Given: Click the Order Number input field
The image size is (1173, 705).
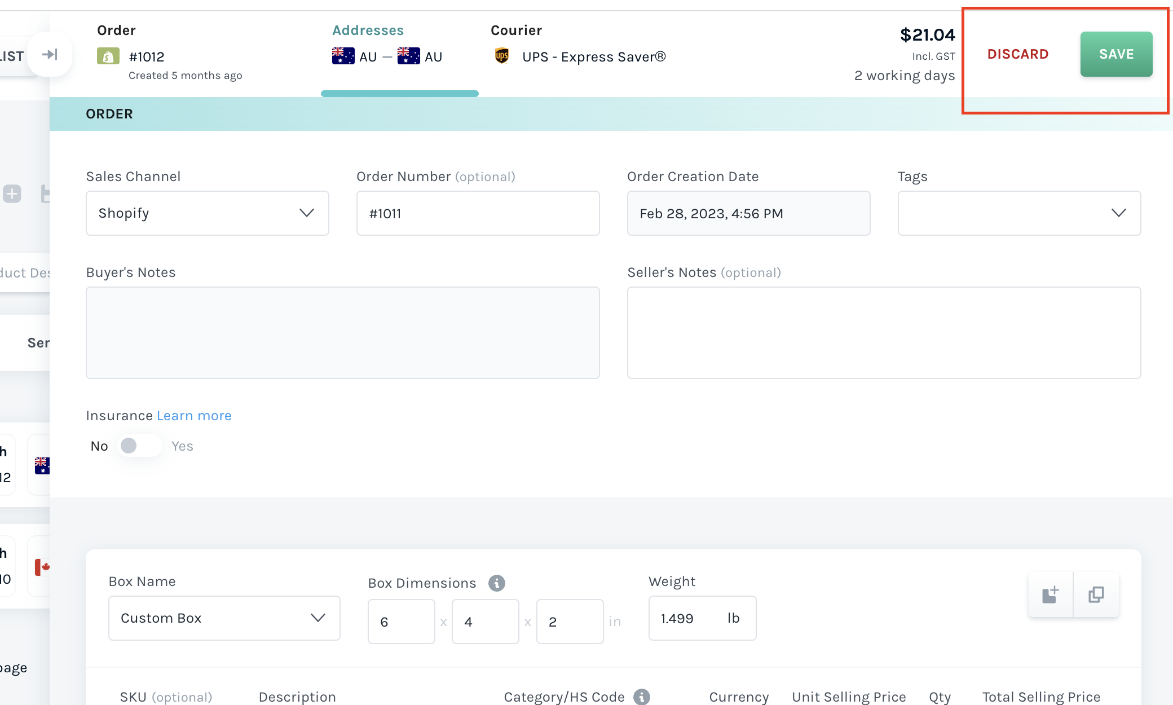Looking at the screenshot, I should (x=477, y=213).
